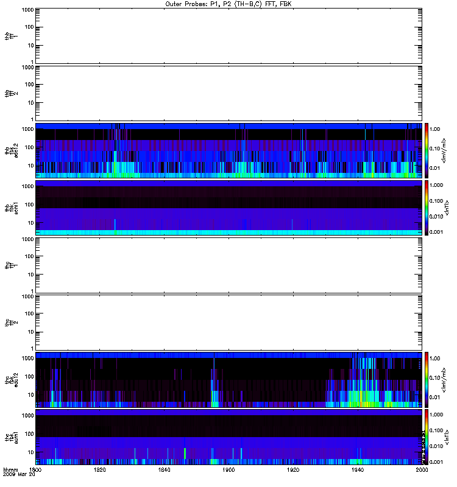Click the "thc fff 2" y-axis title
457x487 pixels.
click(x=11, y=323)
